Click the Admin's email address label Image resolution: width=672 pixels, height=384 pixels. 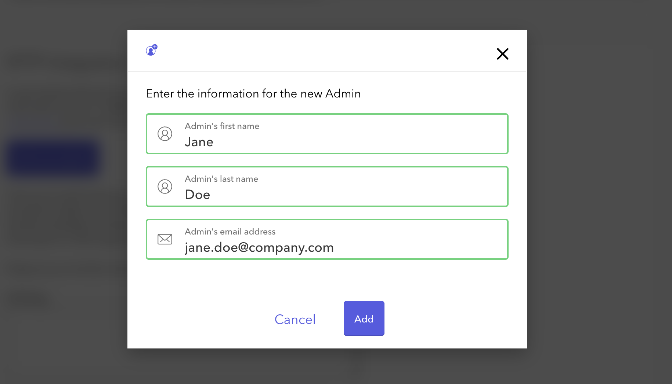point(230,232)
